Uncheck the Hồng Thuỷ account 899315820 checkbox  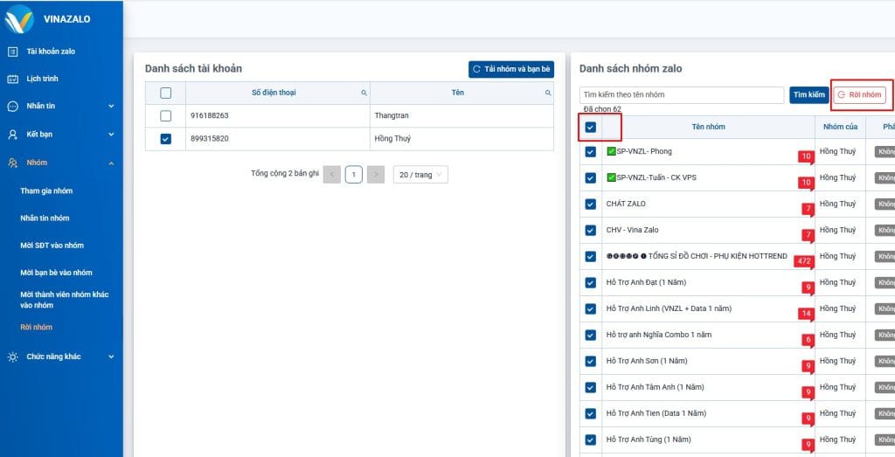[166, 138]
